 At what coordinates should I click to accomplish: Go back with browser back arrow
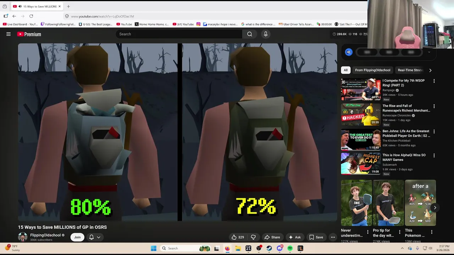[14, 16]
